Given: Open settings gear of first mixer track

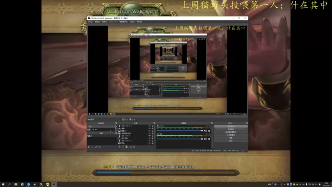Looking at the screenshot, I should click(209, 131).
